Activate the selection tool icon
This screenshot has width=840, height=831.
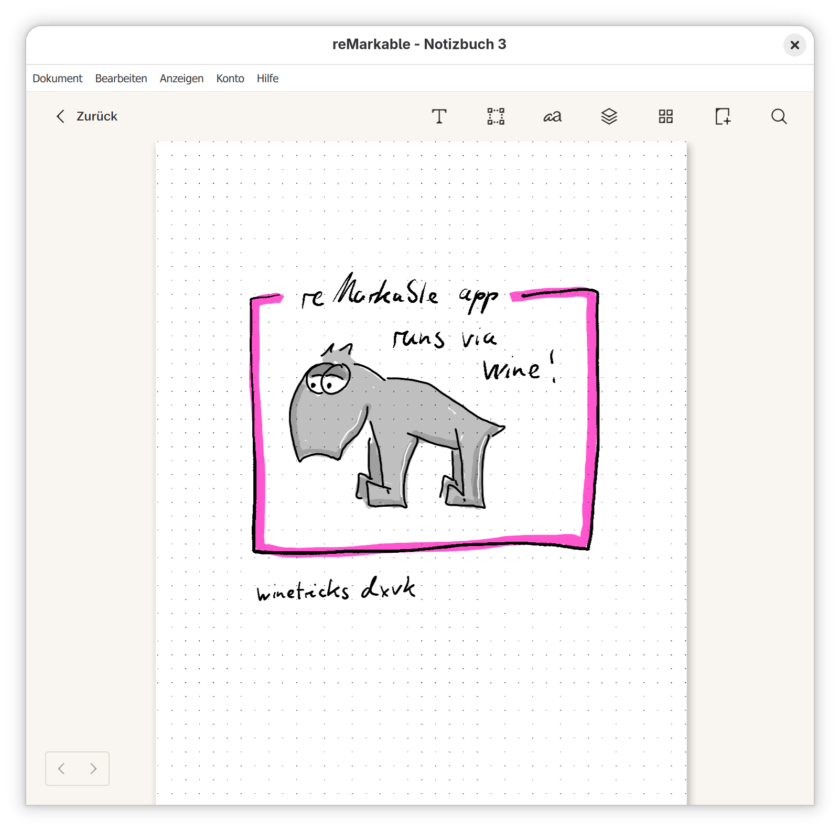(496, 116)
